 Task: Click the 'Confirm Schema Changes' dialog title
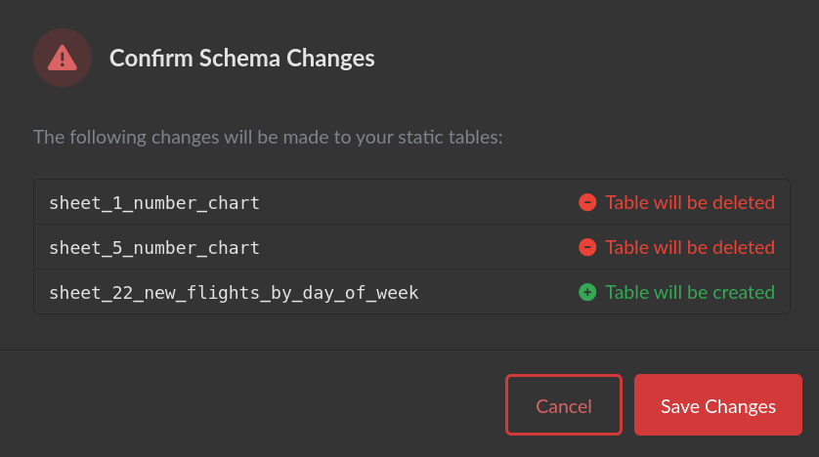coord(241,59)
